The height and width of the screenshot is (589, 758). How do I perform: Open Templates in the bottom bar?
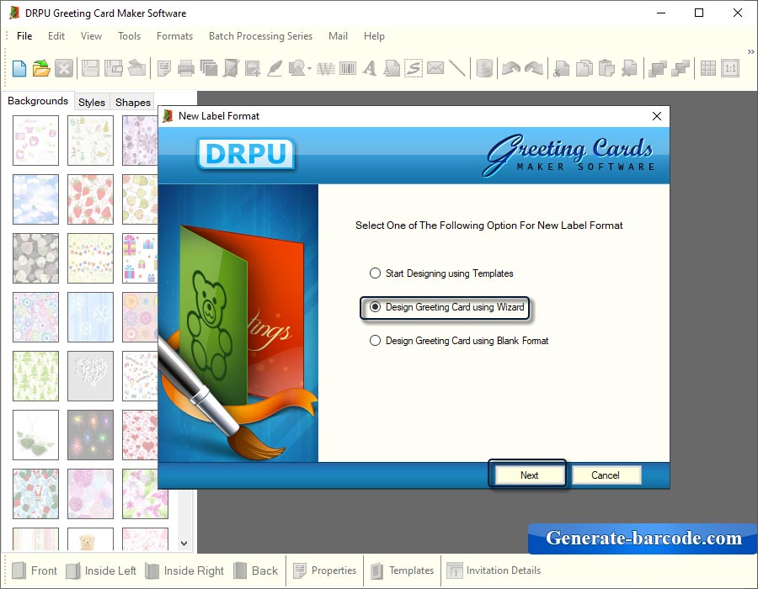(x=403, y=570)
